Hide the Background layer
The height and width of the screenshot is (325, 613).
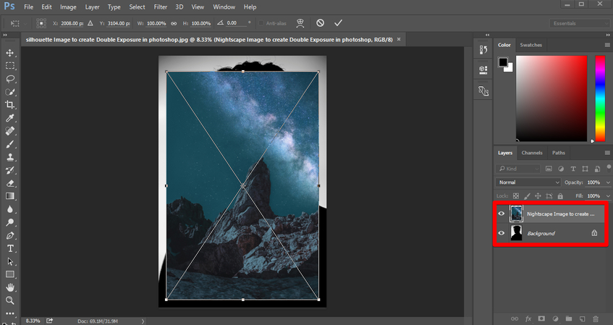[x=502, y=233]
